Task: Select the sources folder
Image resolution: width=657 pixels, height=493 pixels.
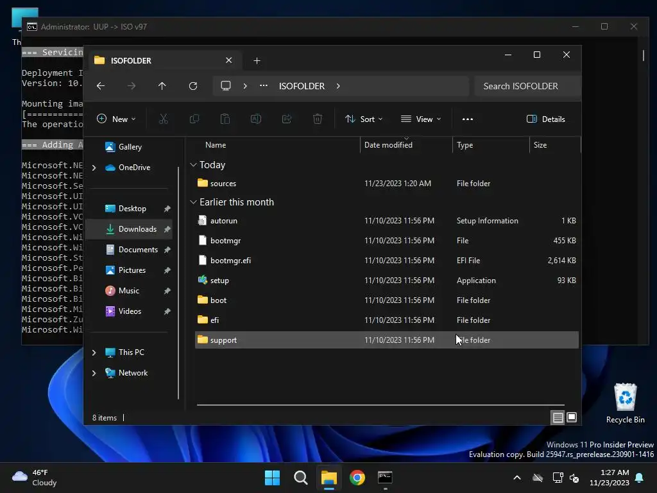Action: pyautogui.click(x=387, y=183)
